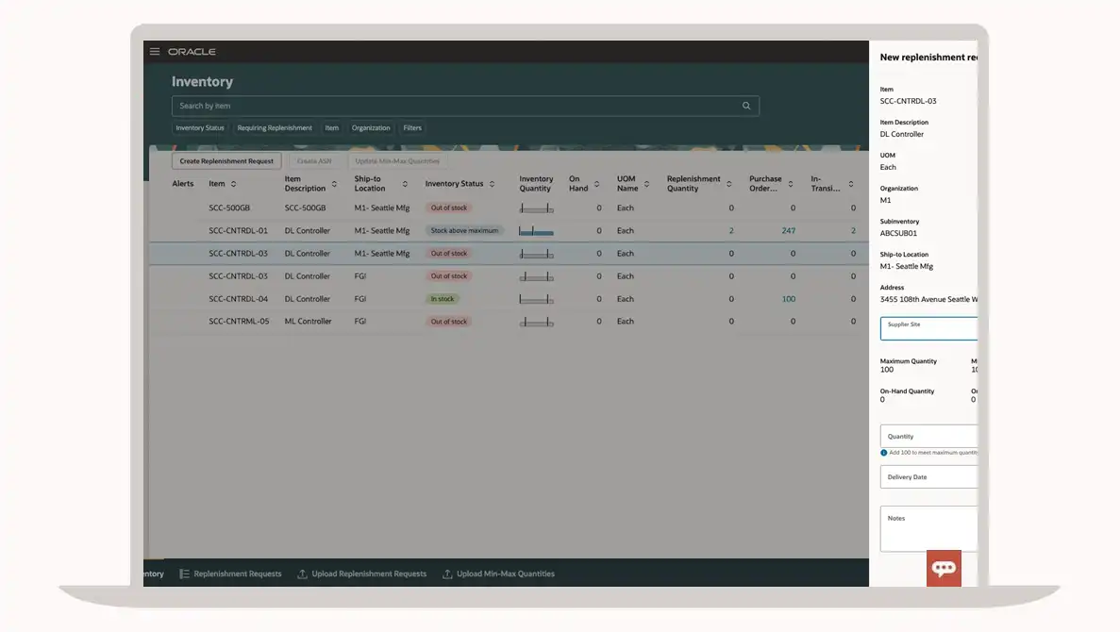
Task: Toggle the Organization filter chip
Action: (x=371, y=128)
